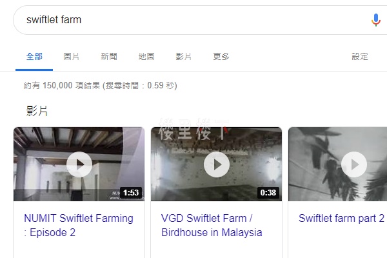Click the voice search microphone icon
Screen dimensions: 387x258
coord(375,20)
